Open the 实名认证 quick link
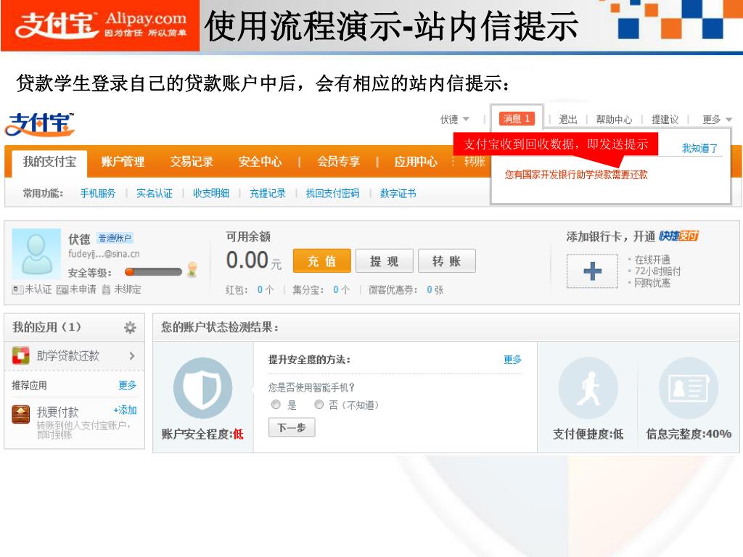 (x=155, y=193)
